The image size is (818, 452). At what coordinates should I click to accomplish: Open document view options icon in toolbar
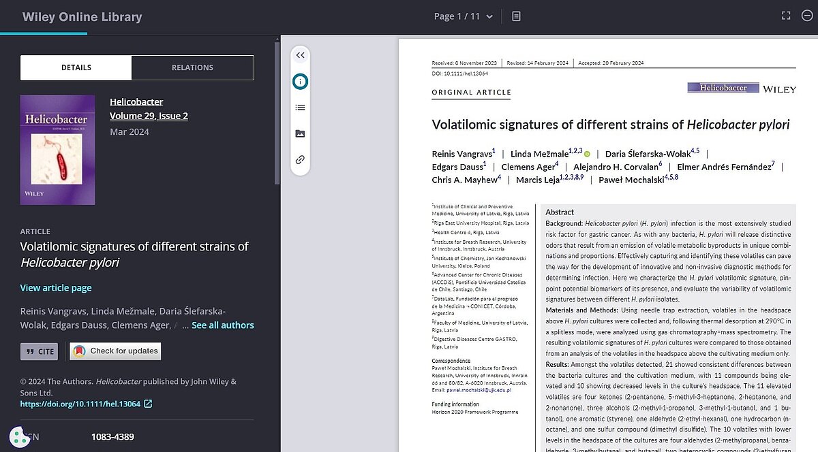coord(516,16)
